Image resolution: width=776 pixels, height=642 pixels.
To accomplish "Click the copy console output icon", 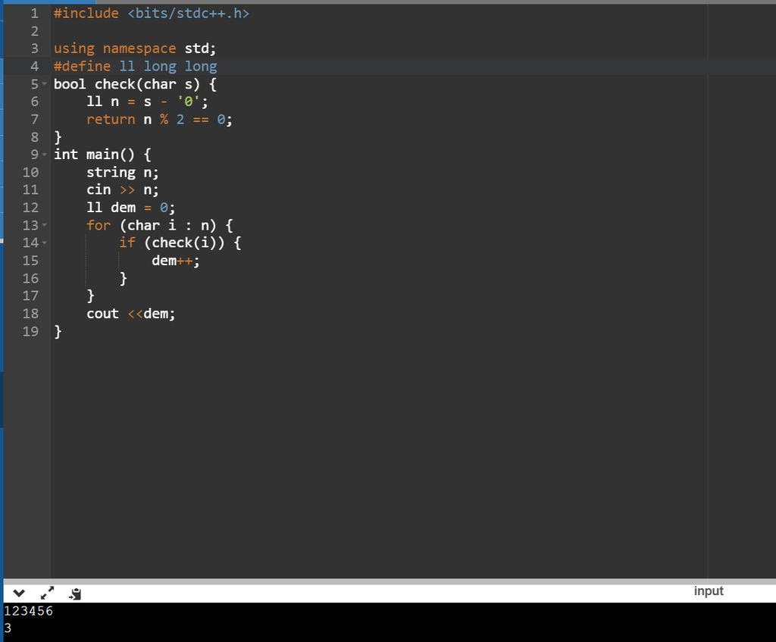I will coord(75,593).
